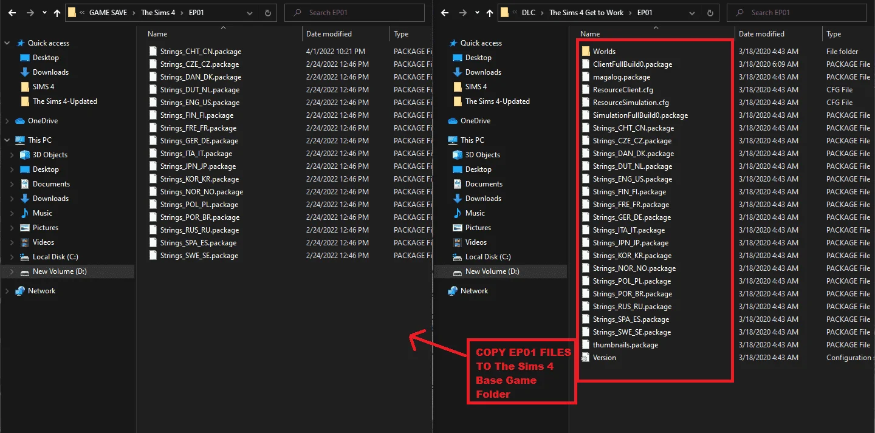
Task: Open Downloads under Quick access, left window
Action: pyautogui.click(x=50, y=72)
